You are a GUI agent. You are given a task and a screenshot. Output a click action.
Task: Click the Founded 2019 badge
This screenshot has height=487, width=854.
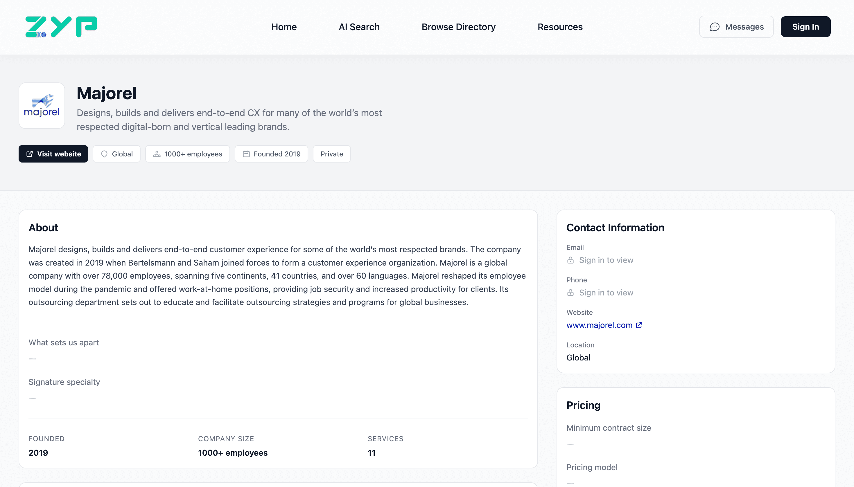(x=272, y=154)
